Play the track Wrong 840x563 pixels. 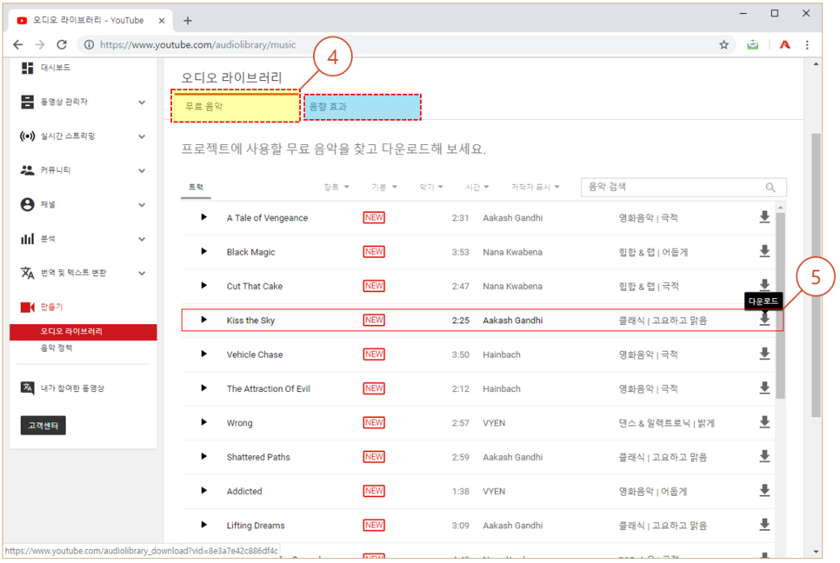(x=203, y=422)
